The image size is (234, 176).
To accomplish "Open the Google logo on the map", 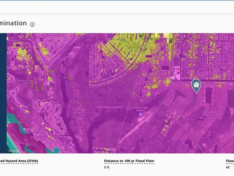I will (14, 150).
